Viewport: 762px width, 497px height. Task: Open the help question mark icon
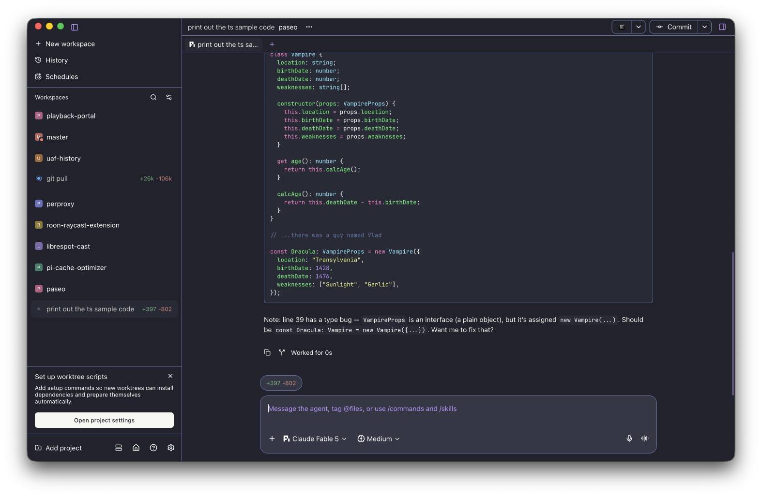tap(153, 448)
